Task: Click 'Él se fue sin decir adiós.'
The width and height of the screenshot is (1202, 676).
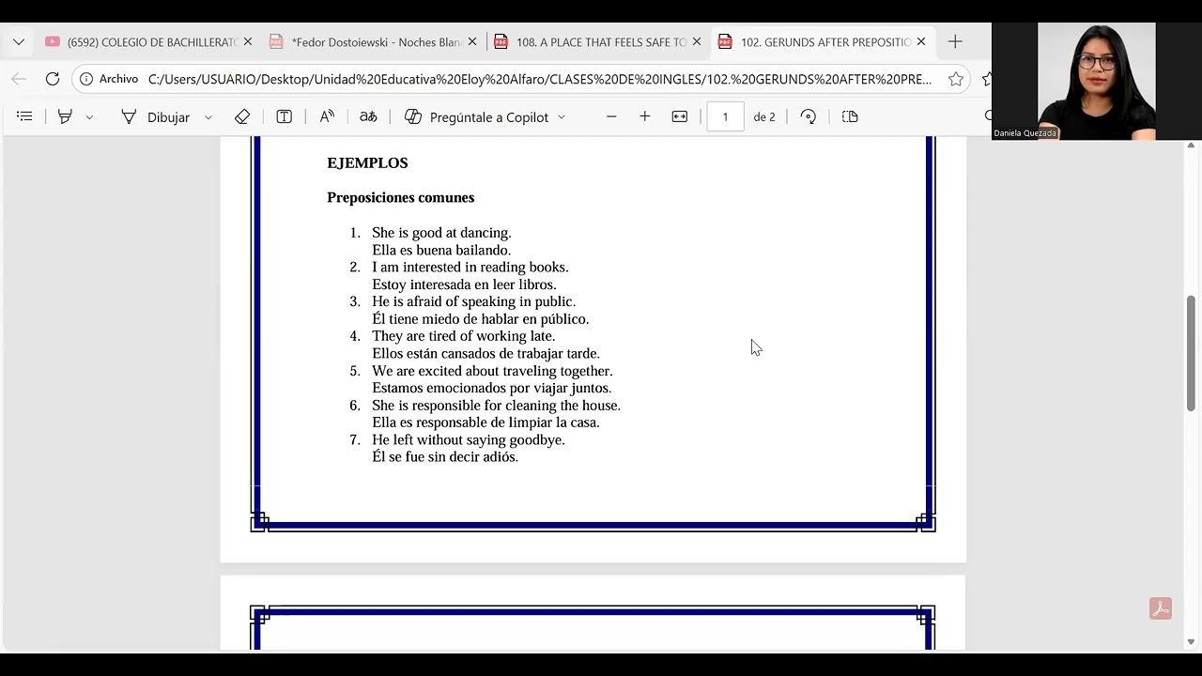Action: (445, 457)
